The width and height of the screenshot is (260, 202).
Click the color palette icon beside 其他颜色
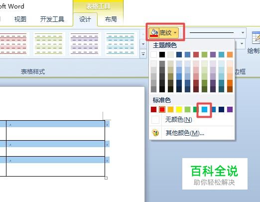[x=155, y=133]
